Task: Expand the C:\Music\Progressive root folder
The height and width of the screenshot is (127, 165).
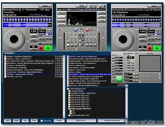Action: (x=76, y=89)
